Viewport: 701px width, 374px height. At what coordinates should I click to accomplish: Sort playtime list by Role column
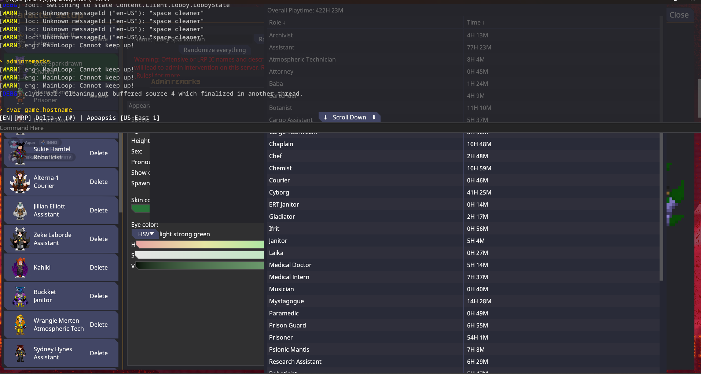coord(277,22)
